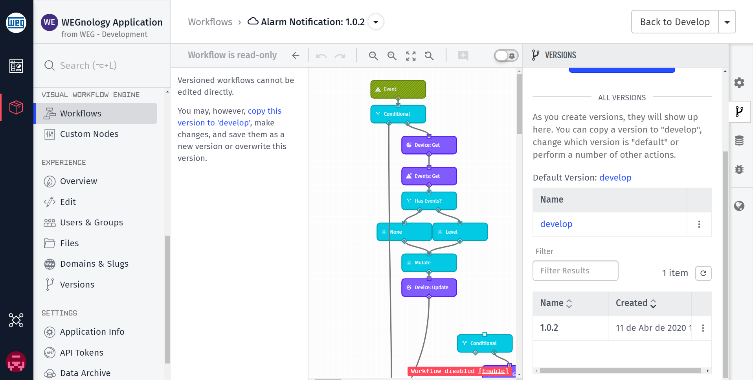Open Domains & Slugs in sidebar
Image resolution: width=753 pixels, height=380 pixels.
point(94,264)
